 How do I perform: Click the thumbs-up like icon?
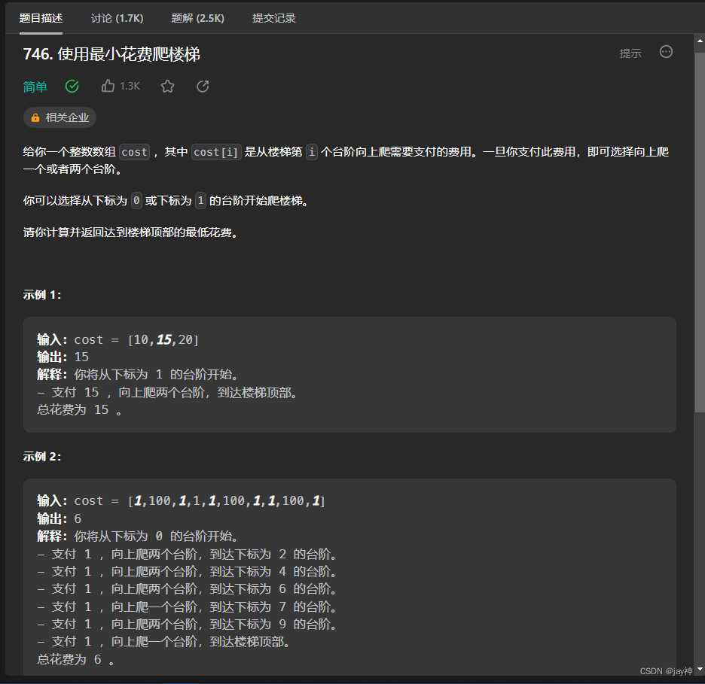tap(108, 86)
